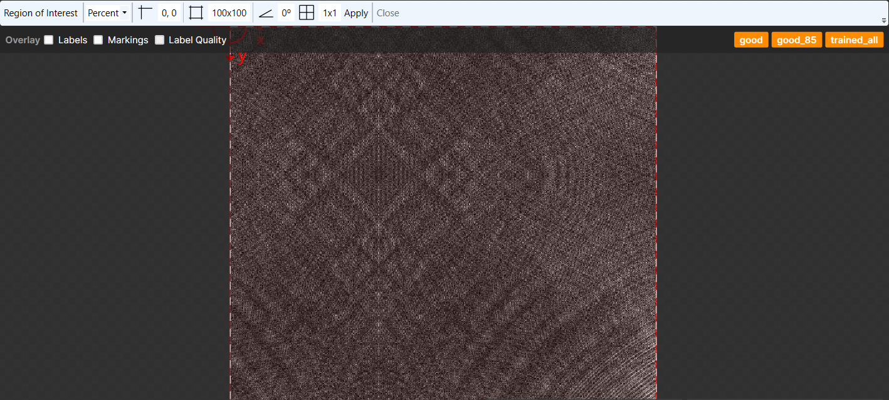Viewport: 889px width, 400px height.
Task: Close the Region of Interest toolbar
Action: coord(388,13)
